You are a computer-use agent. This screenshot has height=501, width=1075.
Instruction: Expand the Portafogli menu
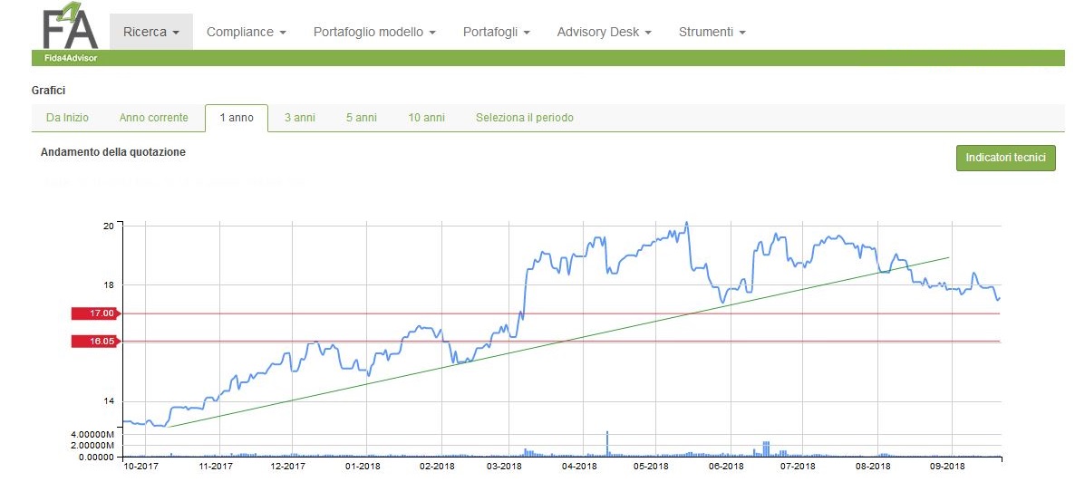(x=496, y=32)
